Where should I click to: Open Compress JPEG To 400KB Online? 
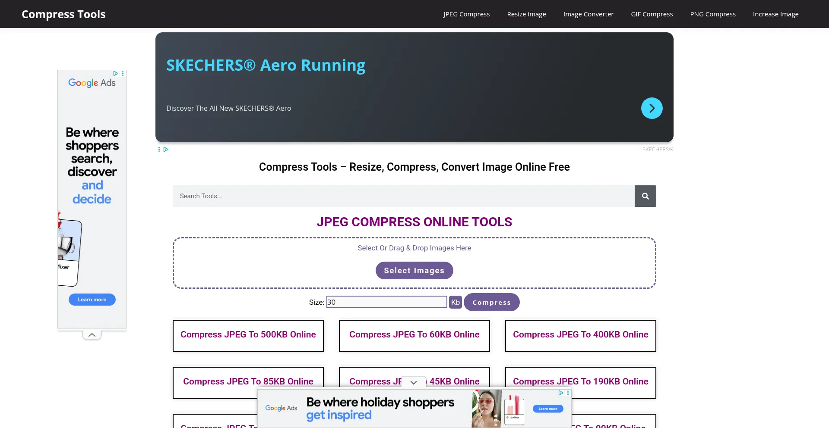click(581, 335)
